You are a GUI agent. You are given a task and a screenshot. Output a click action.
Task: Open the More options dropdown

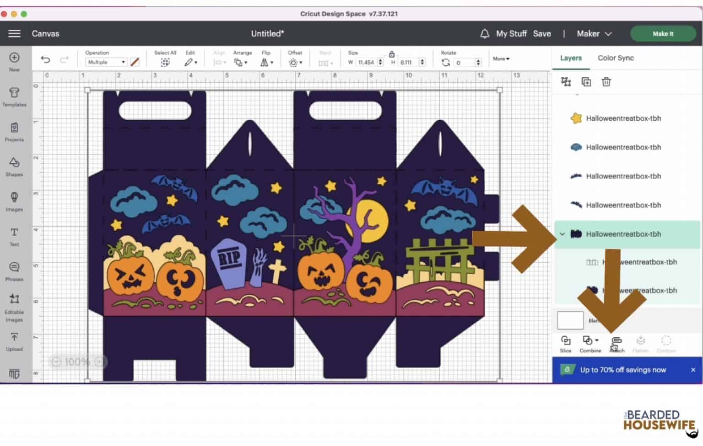click(x=501, y=58)
